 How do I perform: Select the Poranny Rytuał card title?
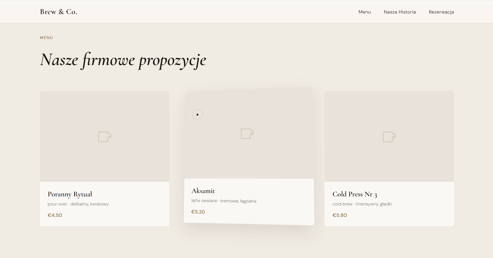[70, 194]
